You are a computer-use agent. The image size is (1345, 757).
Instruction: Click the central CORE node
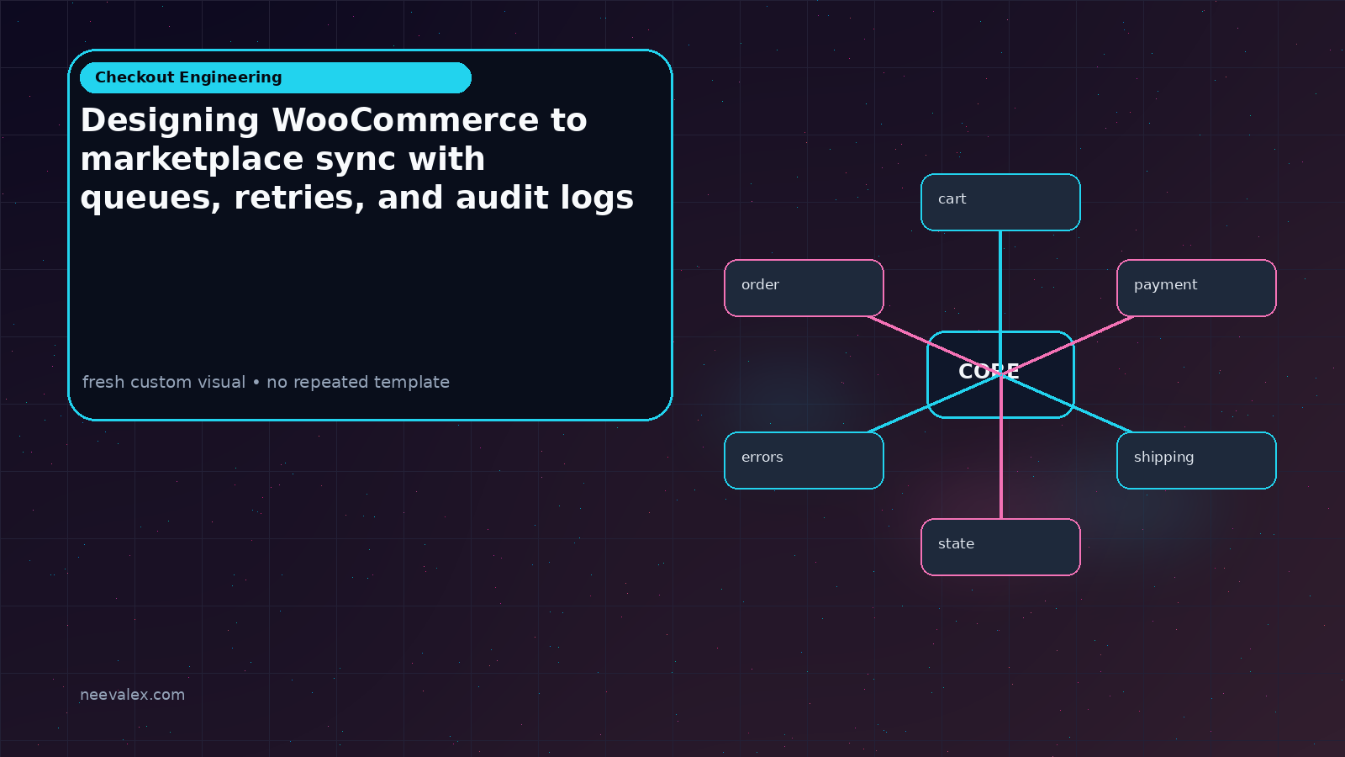click(1000, 374)
